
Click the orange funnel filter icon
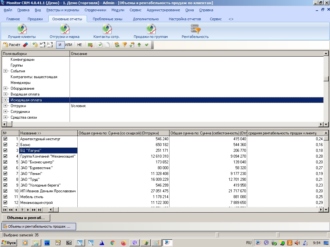click(124, 45)
